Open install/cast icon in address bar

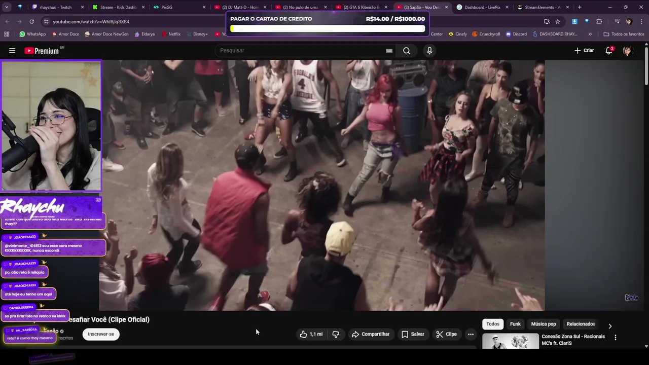tap(547, 22)
